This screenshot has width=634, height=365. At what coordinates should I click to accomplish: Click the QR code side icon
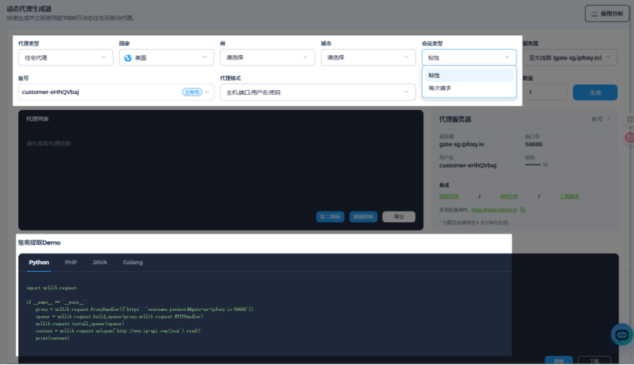click(x=629, y=120)
